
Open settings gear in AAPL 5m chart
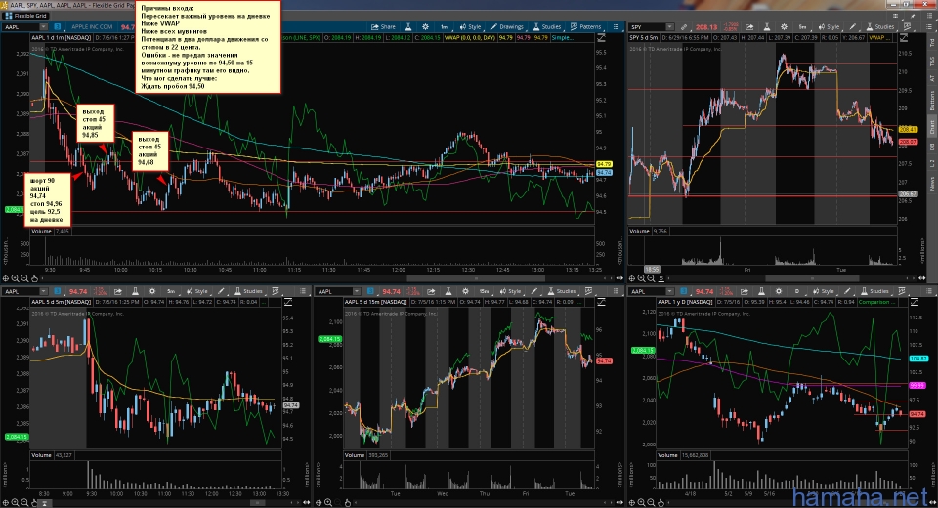point(152,291)
